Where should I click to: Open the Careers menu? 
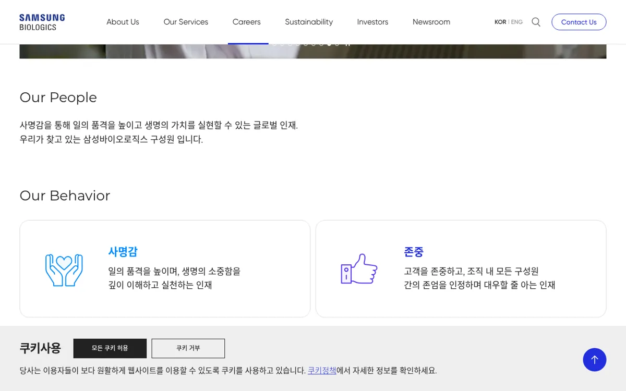[x=246, y=22]
